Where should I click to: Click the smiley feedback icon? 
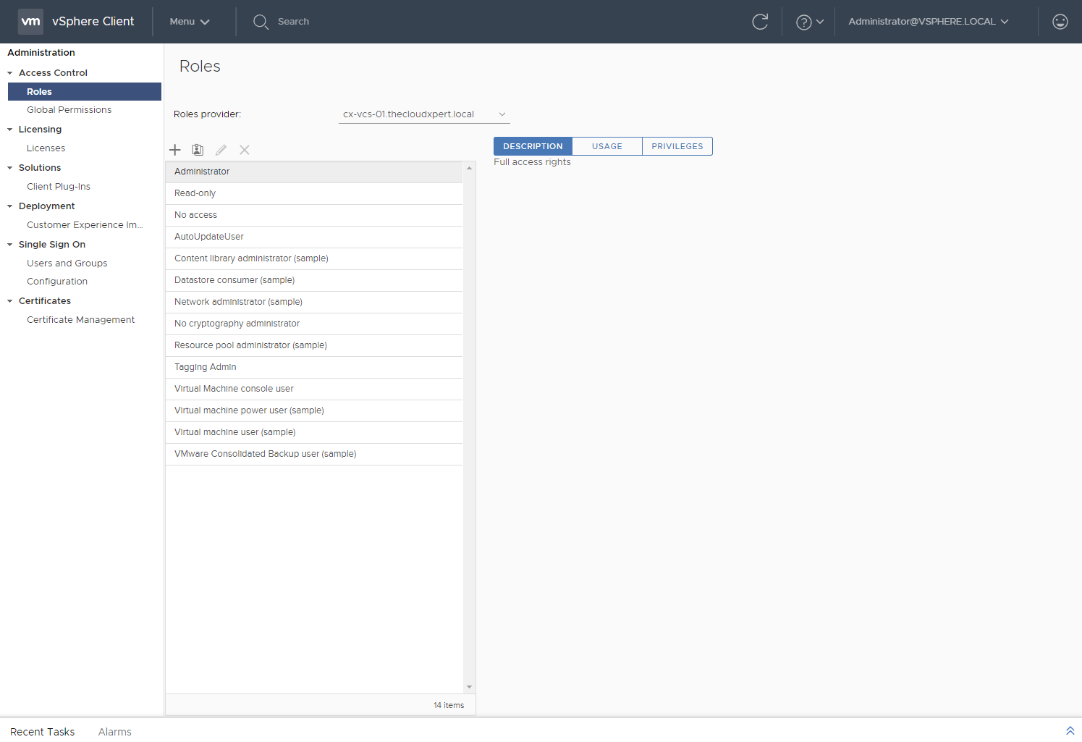(1060, 22)
